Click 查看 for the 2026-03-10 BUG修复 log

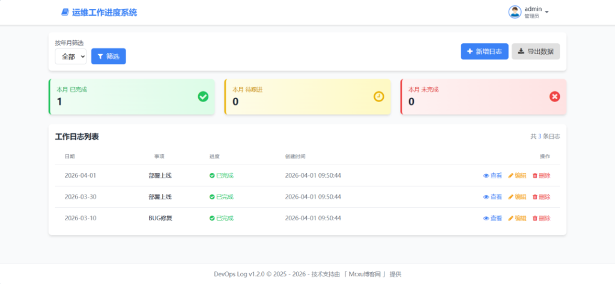tap(492, 218)
